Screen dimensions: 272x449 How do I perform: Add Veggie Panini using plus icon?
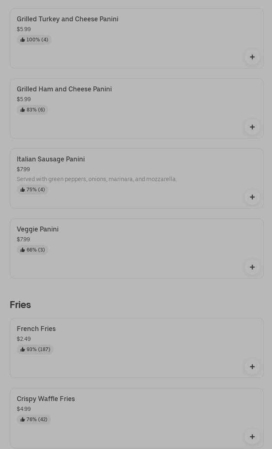(x=252, y=267)
